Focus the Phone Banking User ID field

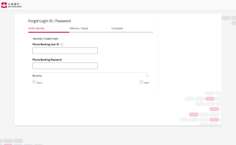[65, 51]
